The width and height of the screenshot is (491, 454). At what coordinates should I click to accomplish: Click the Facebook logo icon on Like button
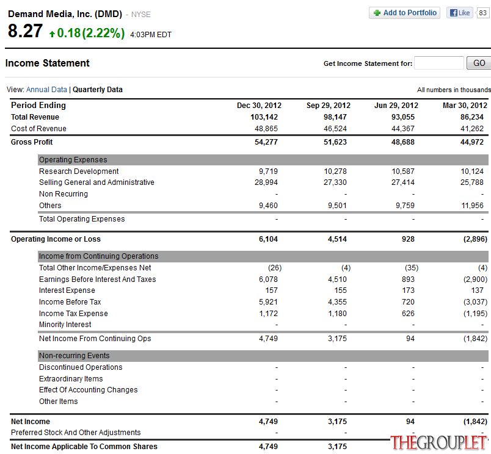[x=453, y=13]
